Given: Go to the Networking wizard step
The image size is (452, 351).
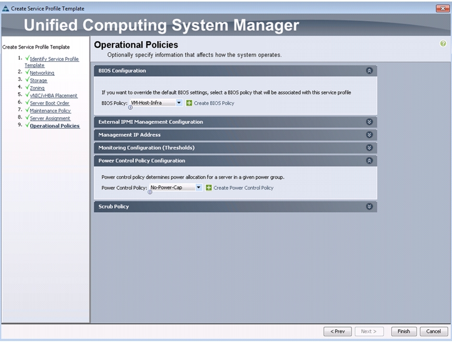Looking at the screenshot, I should coord(42,73).
